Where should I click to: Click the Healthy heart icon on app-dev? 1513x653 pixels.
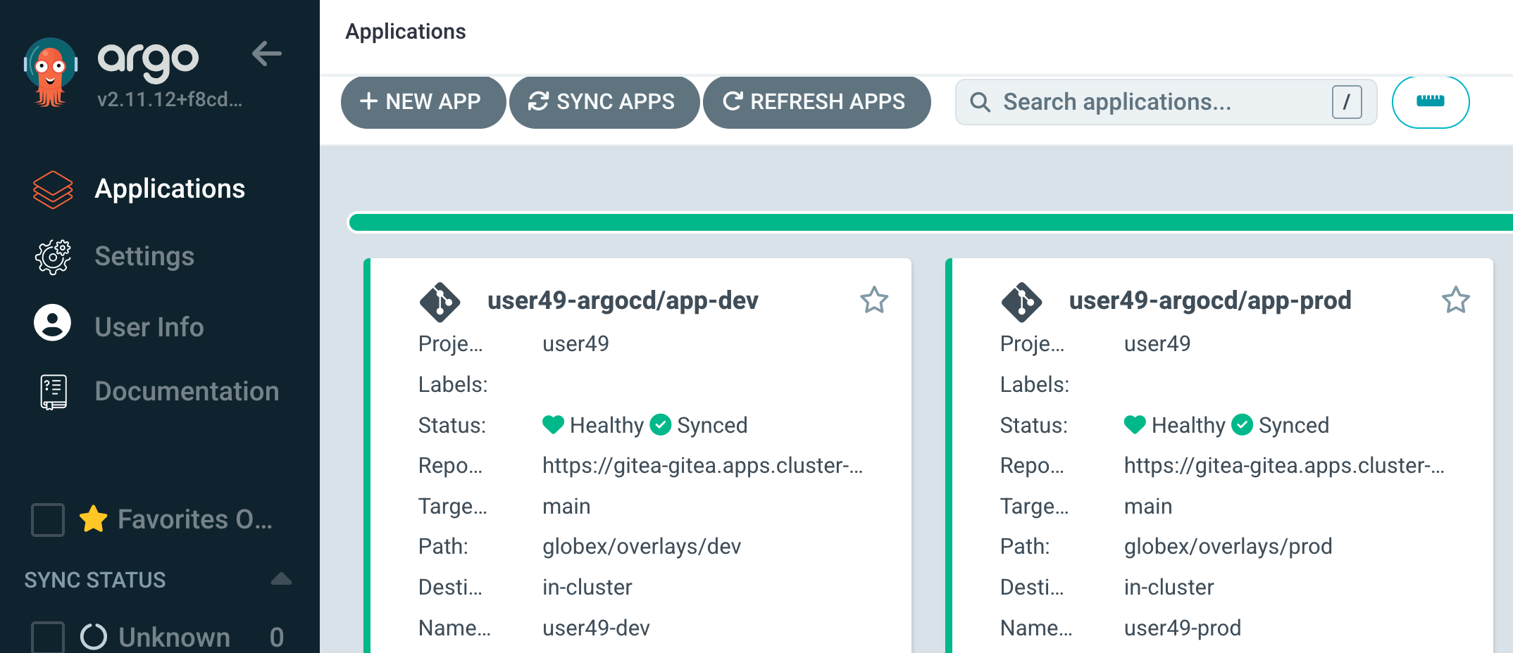554,424
